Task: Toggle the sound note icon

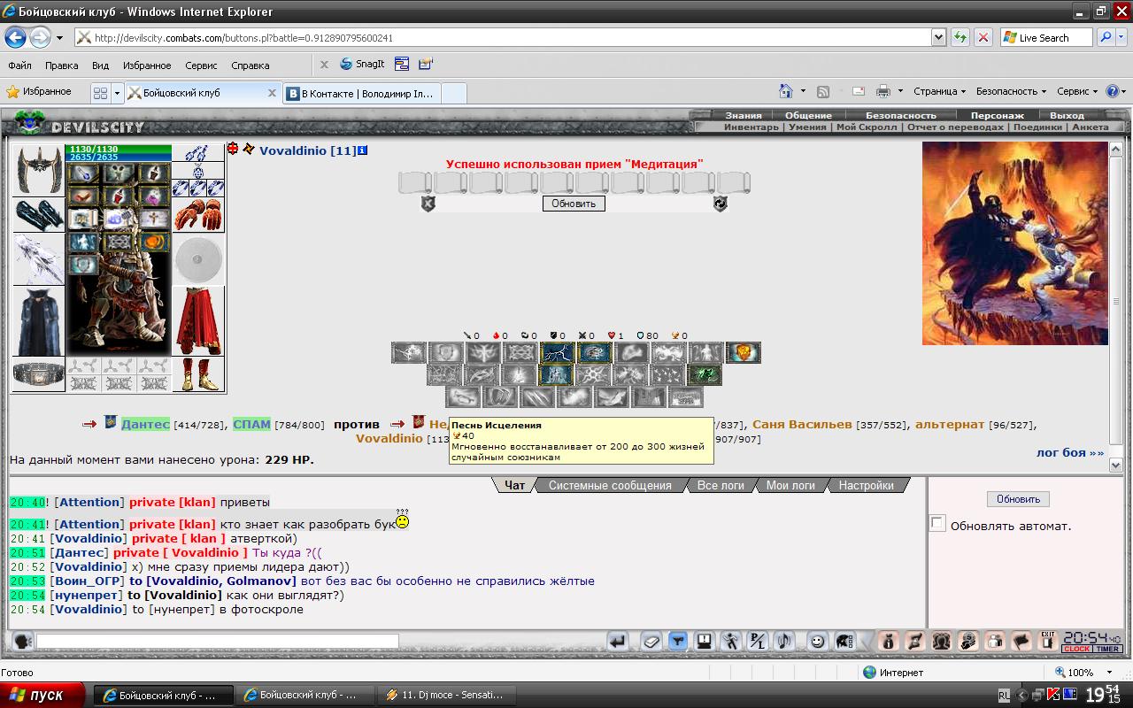Action: point(784,641)
